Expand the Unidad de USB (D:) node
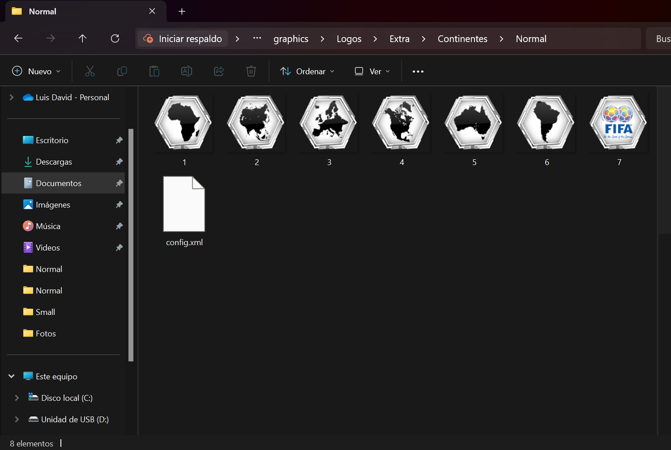 pos(17,419)
